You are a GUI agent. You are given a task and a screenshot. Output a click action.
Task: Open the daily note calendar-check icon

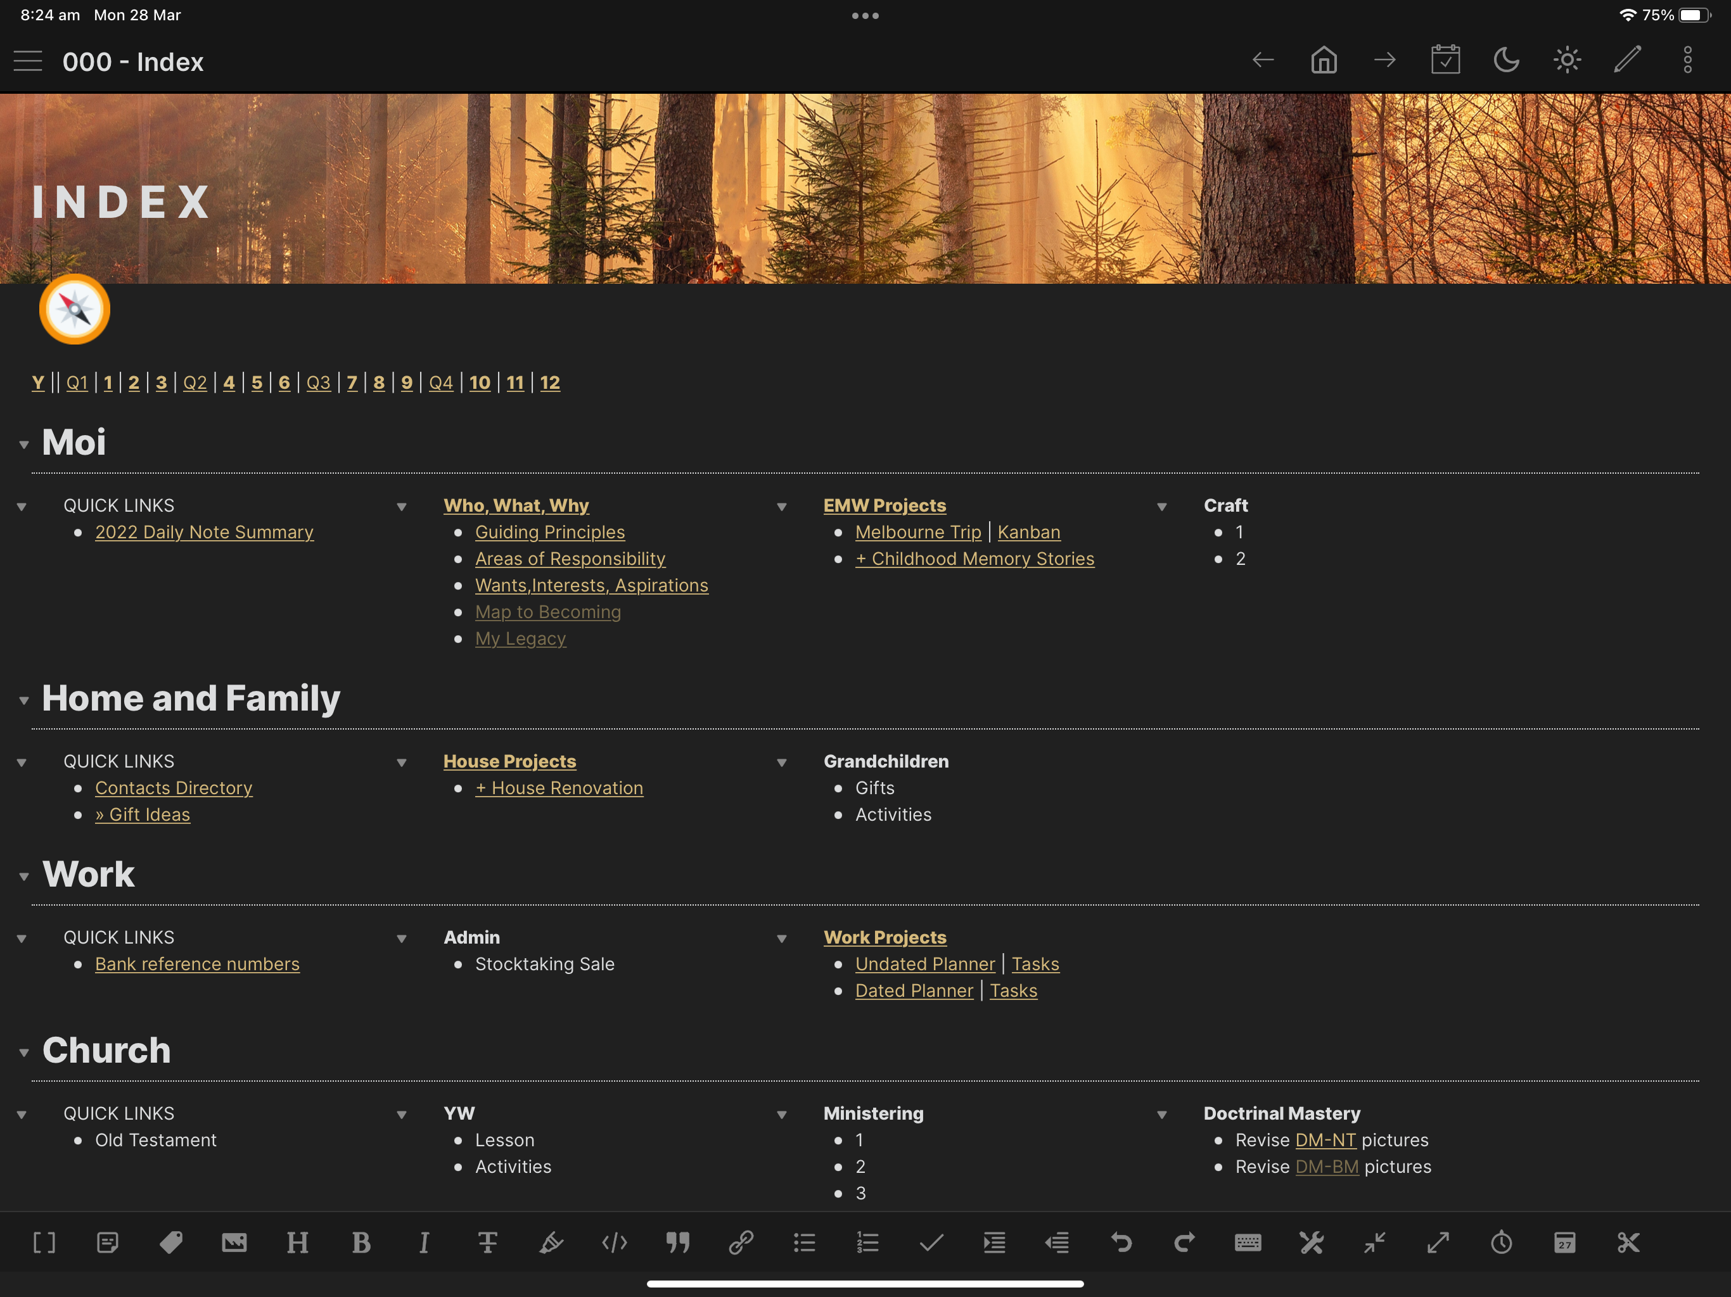[1445, 60]
